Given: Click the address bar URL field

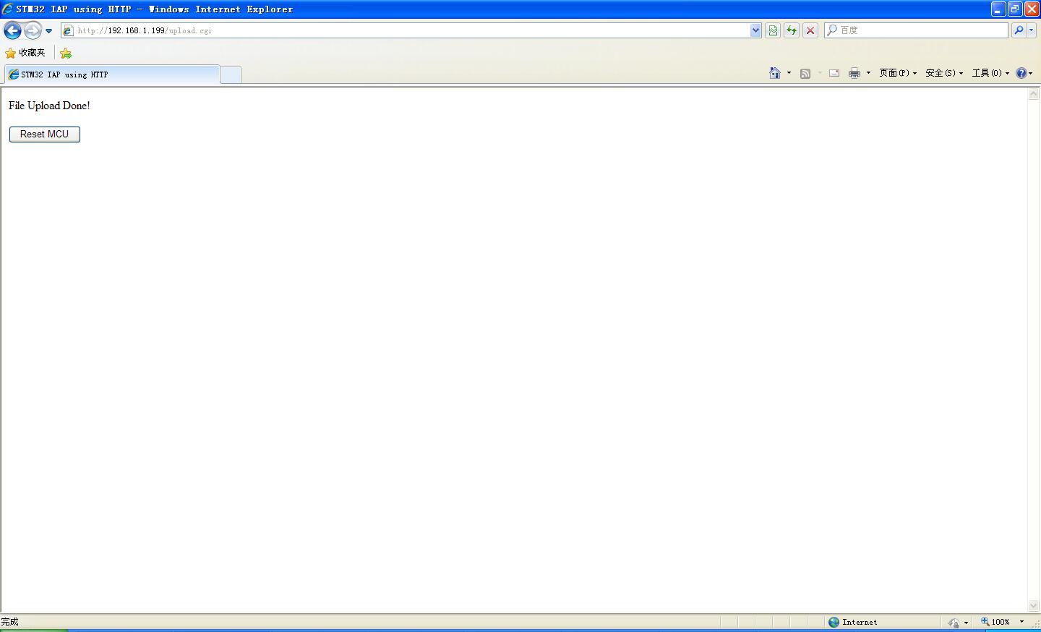Looking at the screenshot, I should (406, 30).
